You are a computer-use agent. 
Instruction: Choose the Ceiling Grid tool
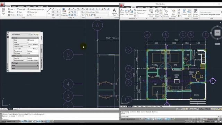[x=32, y=12]
